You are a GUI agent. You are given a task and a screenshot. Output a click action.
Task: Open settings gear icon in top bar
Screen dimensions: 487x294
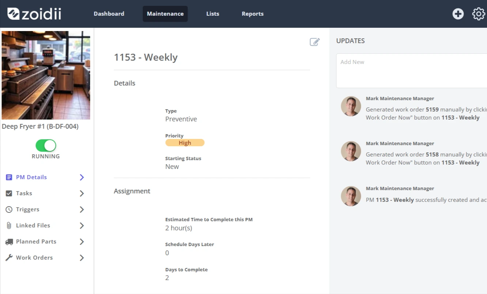(x=479, y=14)
